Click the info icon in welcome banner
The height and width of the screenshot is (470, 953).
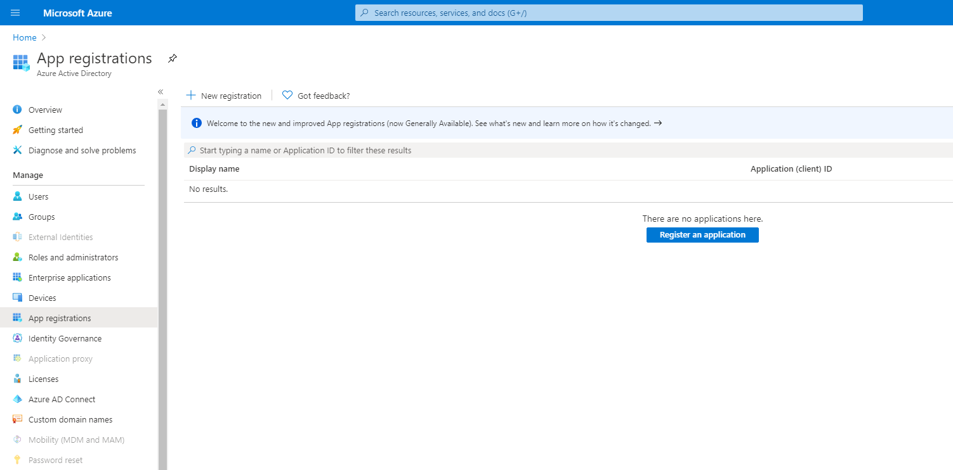click(x=197, y=123)
